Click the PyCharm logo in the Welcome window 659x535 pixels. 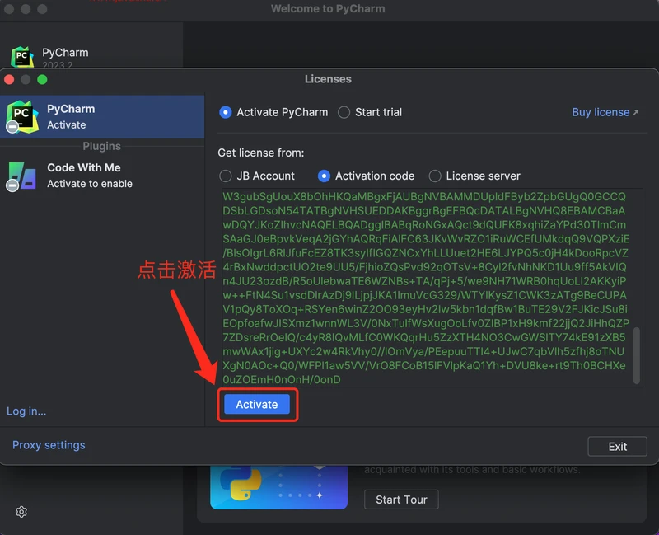pos(21,56)
